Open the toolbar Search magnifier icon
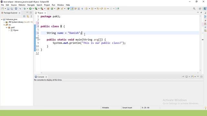Image resolution: width=207 pixels, height=116 pixels. point(194,9)
